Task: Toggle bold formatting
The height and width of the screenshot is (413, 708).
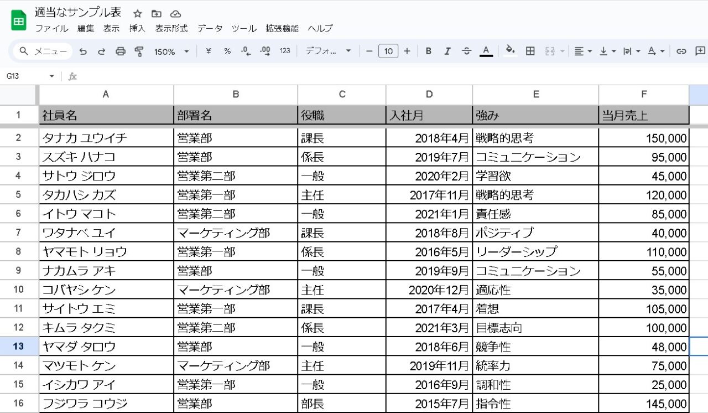Action: pyautogui.click(x=428, y=50)
